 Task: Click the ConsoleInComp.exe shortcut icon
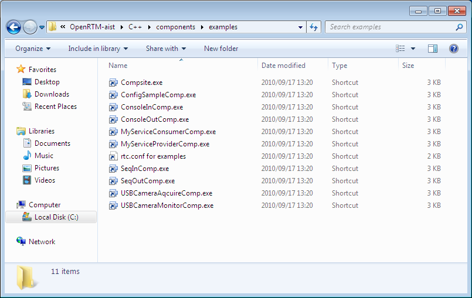point(113,107)
